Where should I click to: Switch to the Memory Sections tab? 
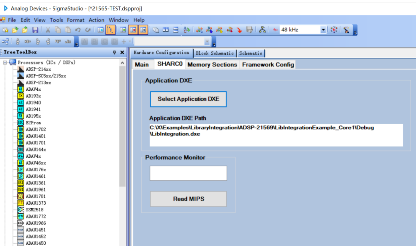coord(212,65)
